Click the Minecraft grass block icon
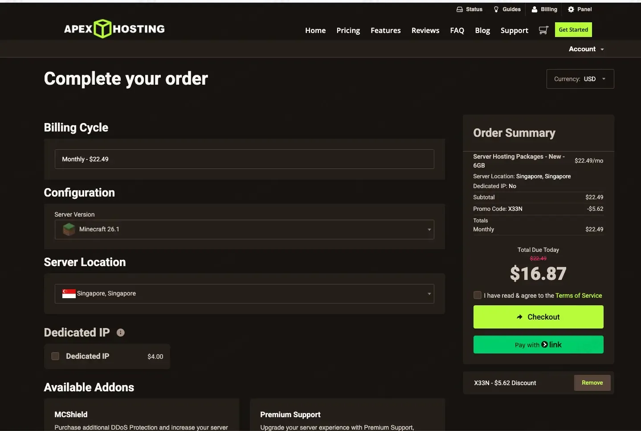 pyautogui.click(x=69, y=230)
